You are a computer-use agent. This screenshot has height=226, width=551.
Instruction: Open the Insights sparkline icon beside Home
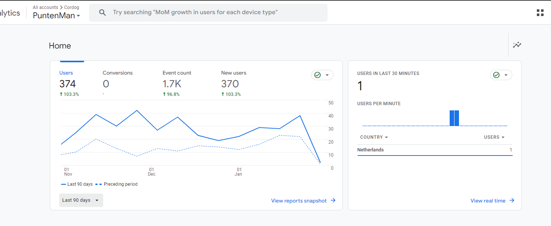coord(517,45)
